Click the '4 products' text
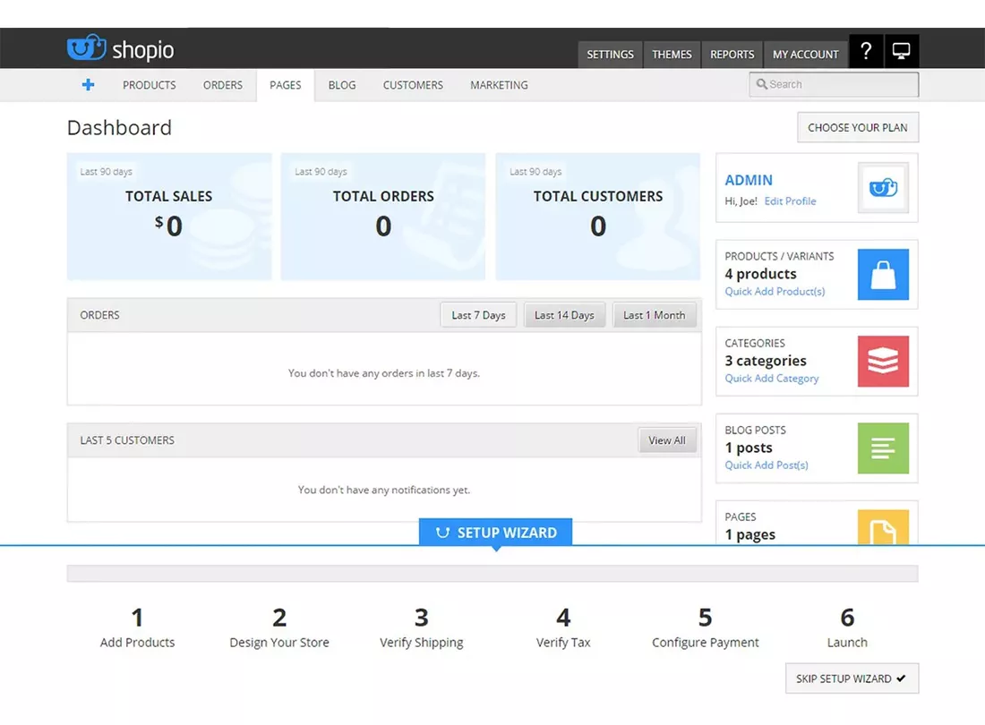Screen dimensions: 985x725 tap(760, 274)
